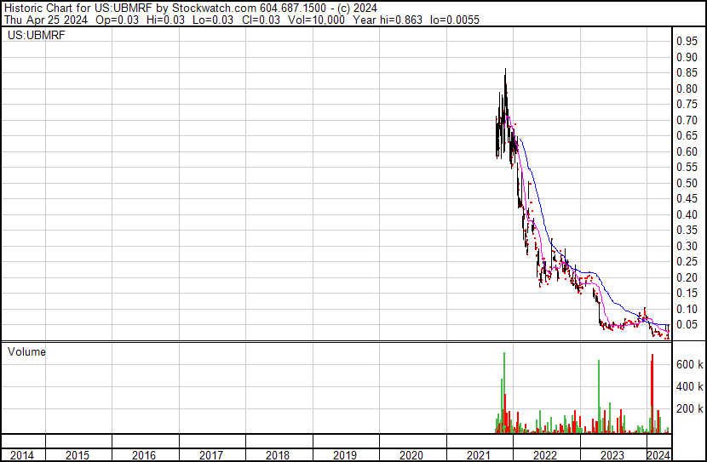Click the tall green 2021 volume bar

504,392
